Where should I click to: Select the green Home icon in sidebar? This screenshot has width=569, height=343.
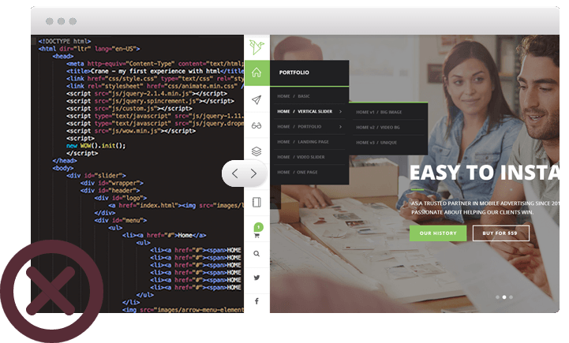tap(256, 73)
